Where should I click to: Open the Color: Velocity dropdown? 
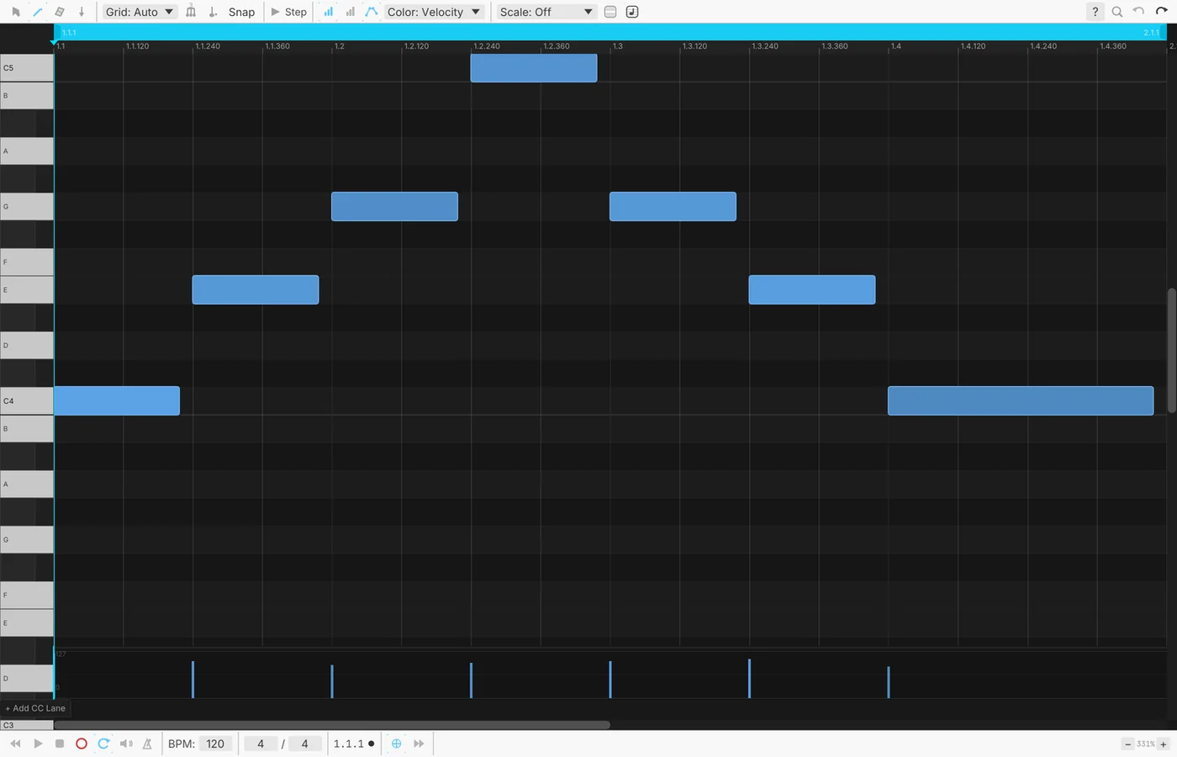tap(434, 12)
